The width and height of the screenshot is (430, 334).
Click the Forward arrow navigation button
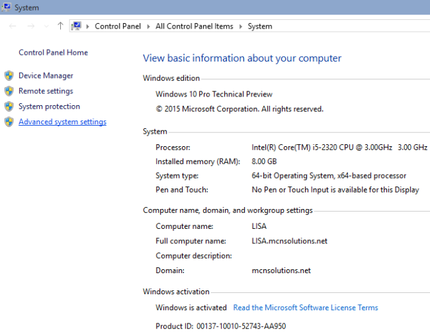(30, 26)
